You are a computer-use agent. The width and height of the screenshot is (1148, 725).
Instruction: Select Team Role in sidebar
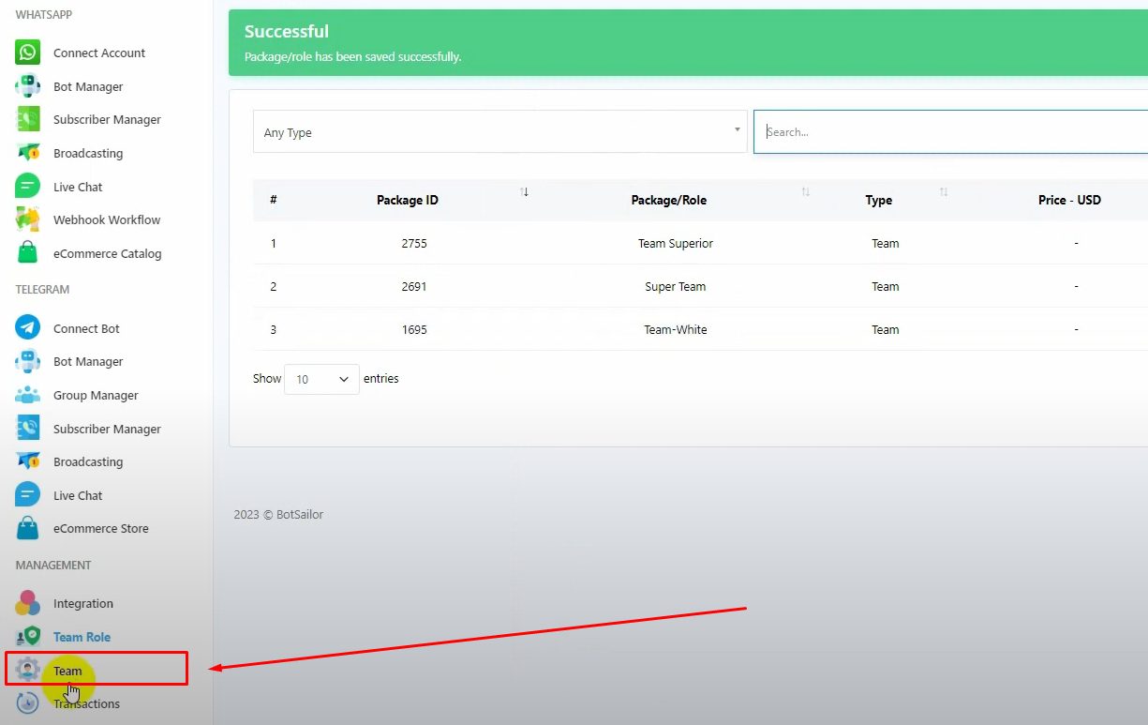tap(82, 637)
